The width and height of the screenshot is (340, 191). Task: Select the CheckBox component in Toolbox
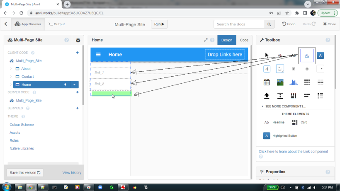tap(294, 69)
